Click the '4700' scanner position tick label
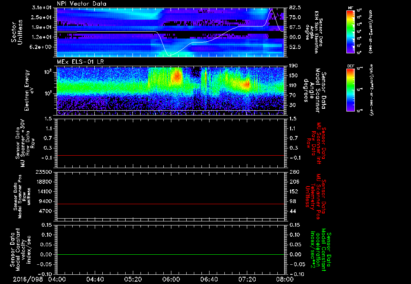Image resolution: width=411 pixels, height=284 pixels. click(x=45, y=211)
